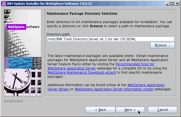Proceed with the Next > button
This screenshot has width=181, height=117.
point(130,110)
